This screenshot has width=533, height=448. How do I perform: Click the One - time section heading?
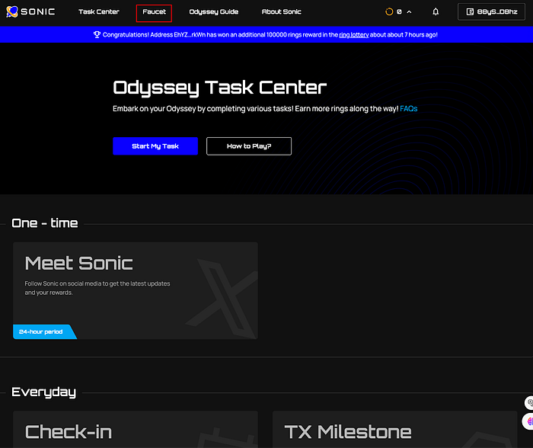44,223
